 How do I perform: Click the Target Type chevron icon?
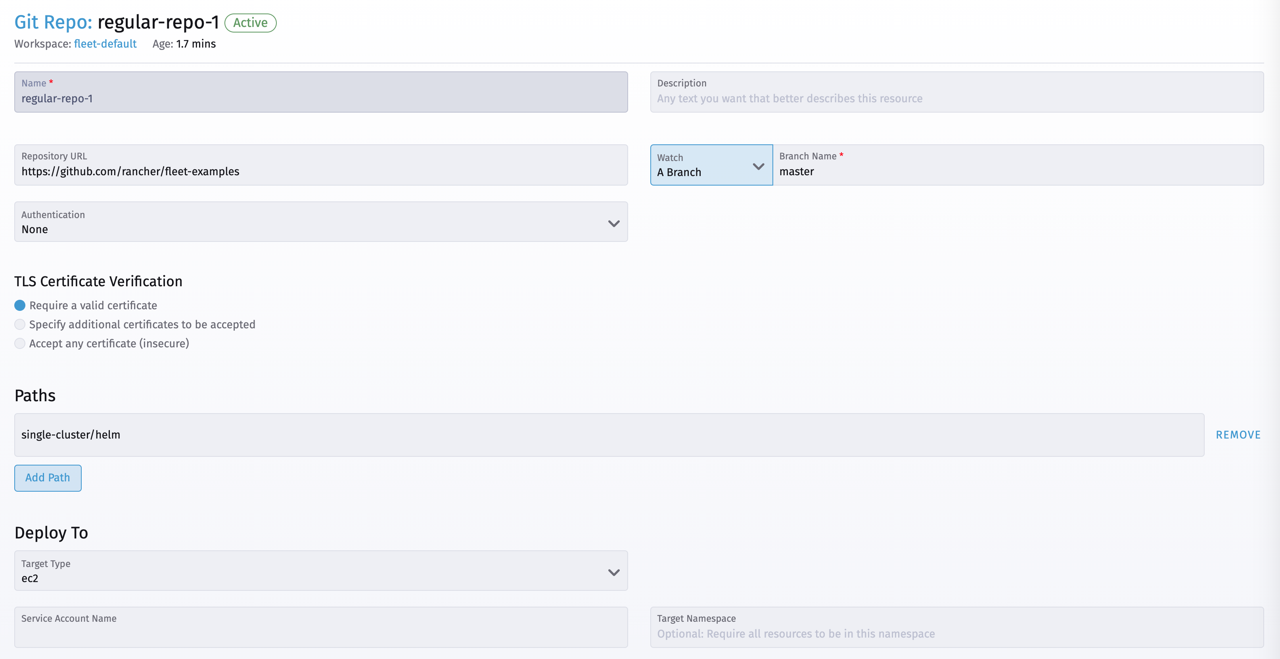pyautogui.click(x=614, y=572)
